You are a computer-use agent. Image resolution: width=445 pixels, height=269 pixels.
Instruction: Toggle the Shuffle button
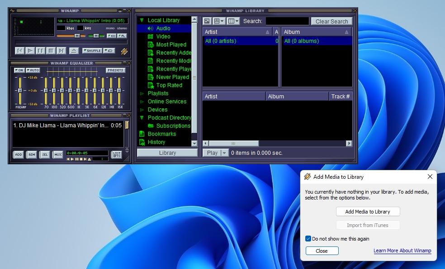click(92, 51)
